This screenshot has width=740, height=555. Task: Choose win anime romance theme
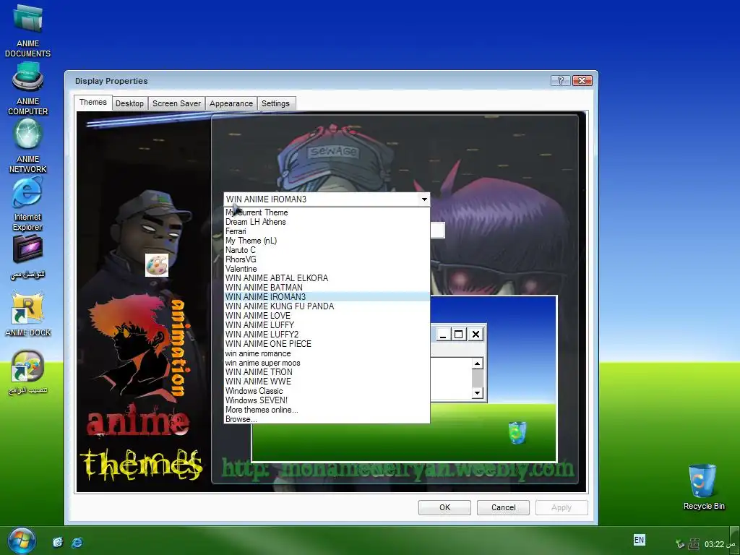327,353
